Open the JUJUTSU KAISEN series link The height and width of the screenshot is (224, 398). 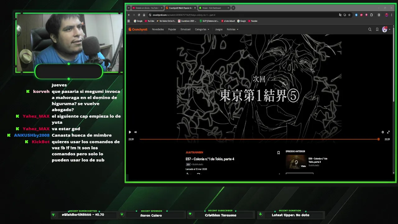coord(194,152)
